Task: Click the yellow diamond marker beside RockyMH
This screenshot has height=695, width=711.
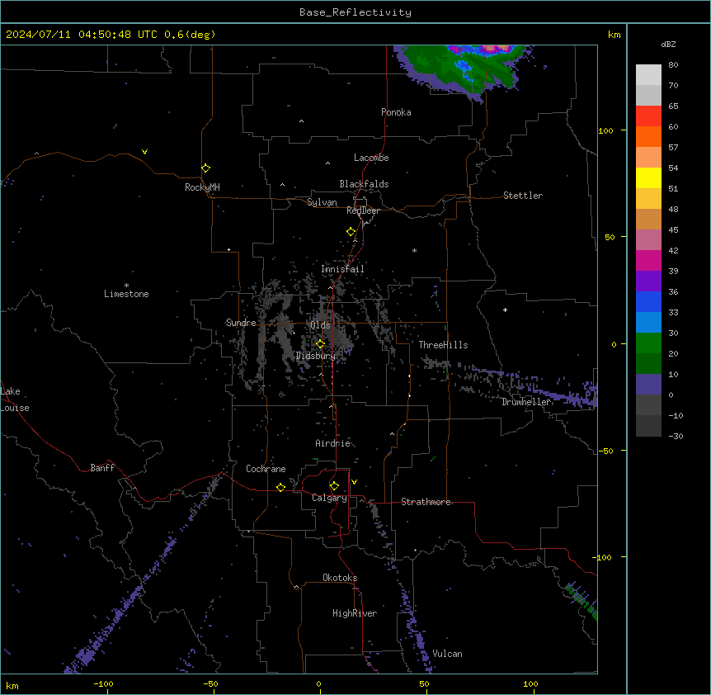Action: 205,168
